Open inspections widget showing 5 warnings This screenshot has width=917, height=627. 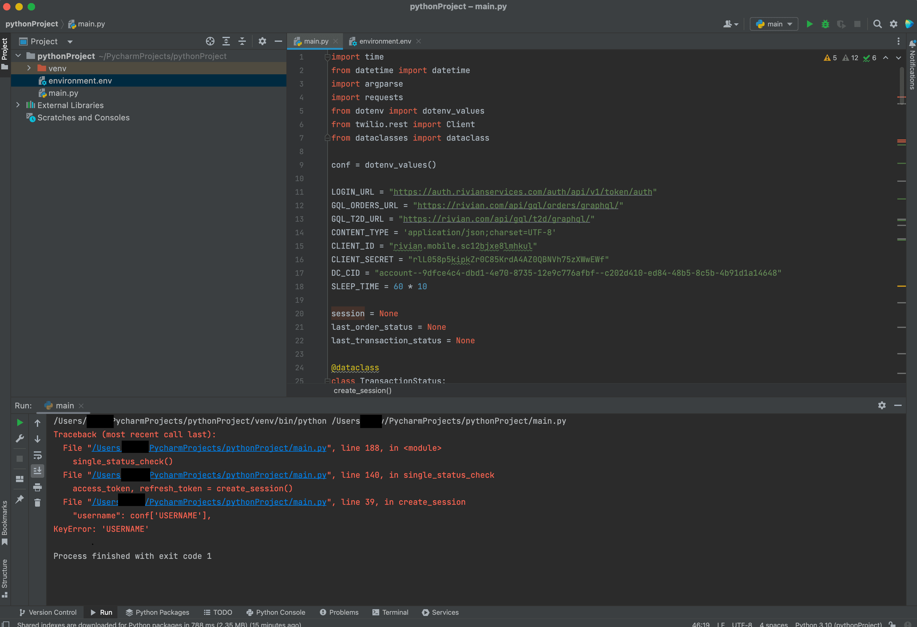(830, 58)
